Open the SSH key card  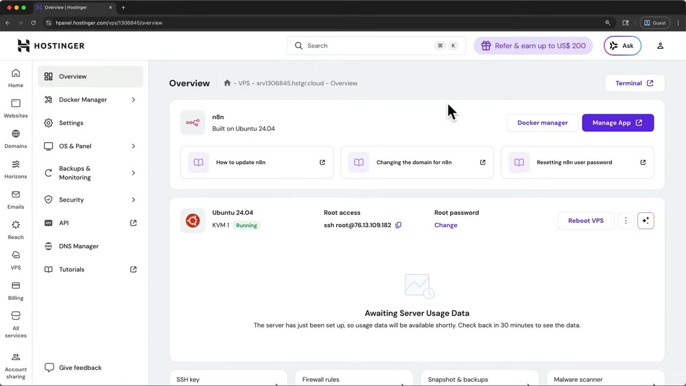click(228, 378)
